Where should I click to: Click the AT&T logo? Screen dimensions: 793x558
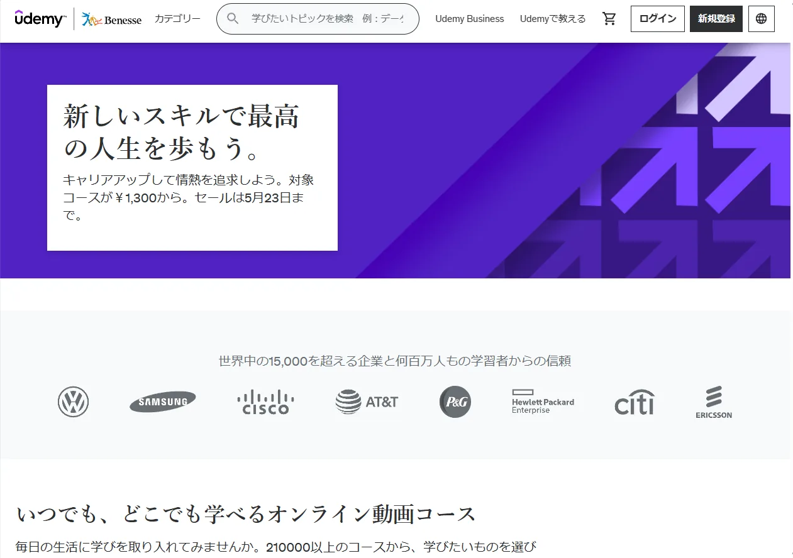tap(367, 402)
